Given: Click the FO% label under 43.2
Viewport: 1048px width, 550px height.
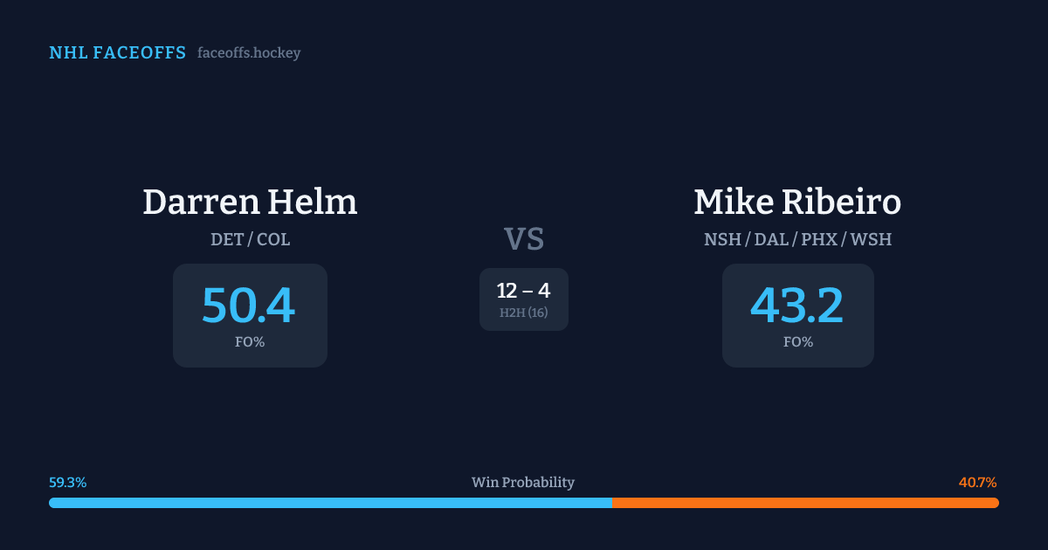Looking at the screenshot, I should coord(797,342).
